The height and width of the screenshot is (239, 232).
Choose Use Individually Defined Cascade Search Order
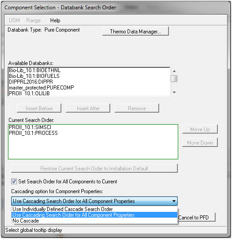(94, 209)
